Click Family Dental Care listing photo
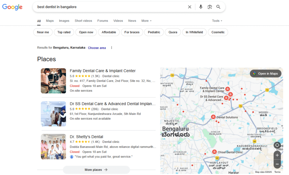 [53, 81]
